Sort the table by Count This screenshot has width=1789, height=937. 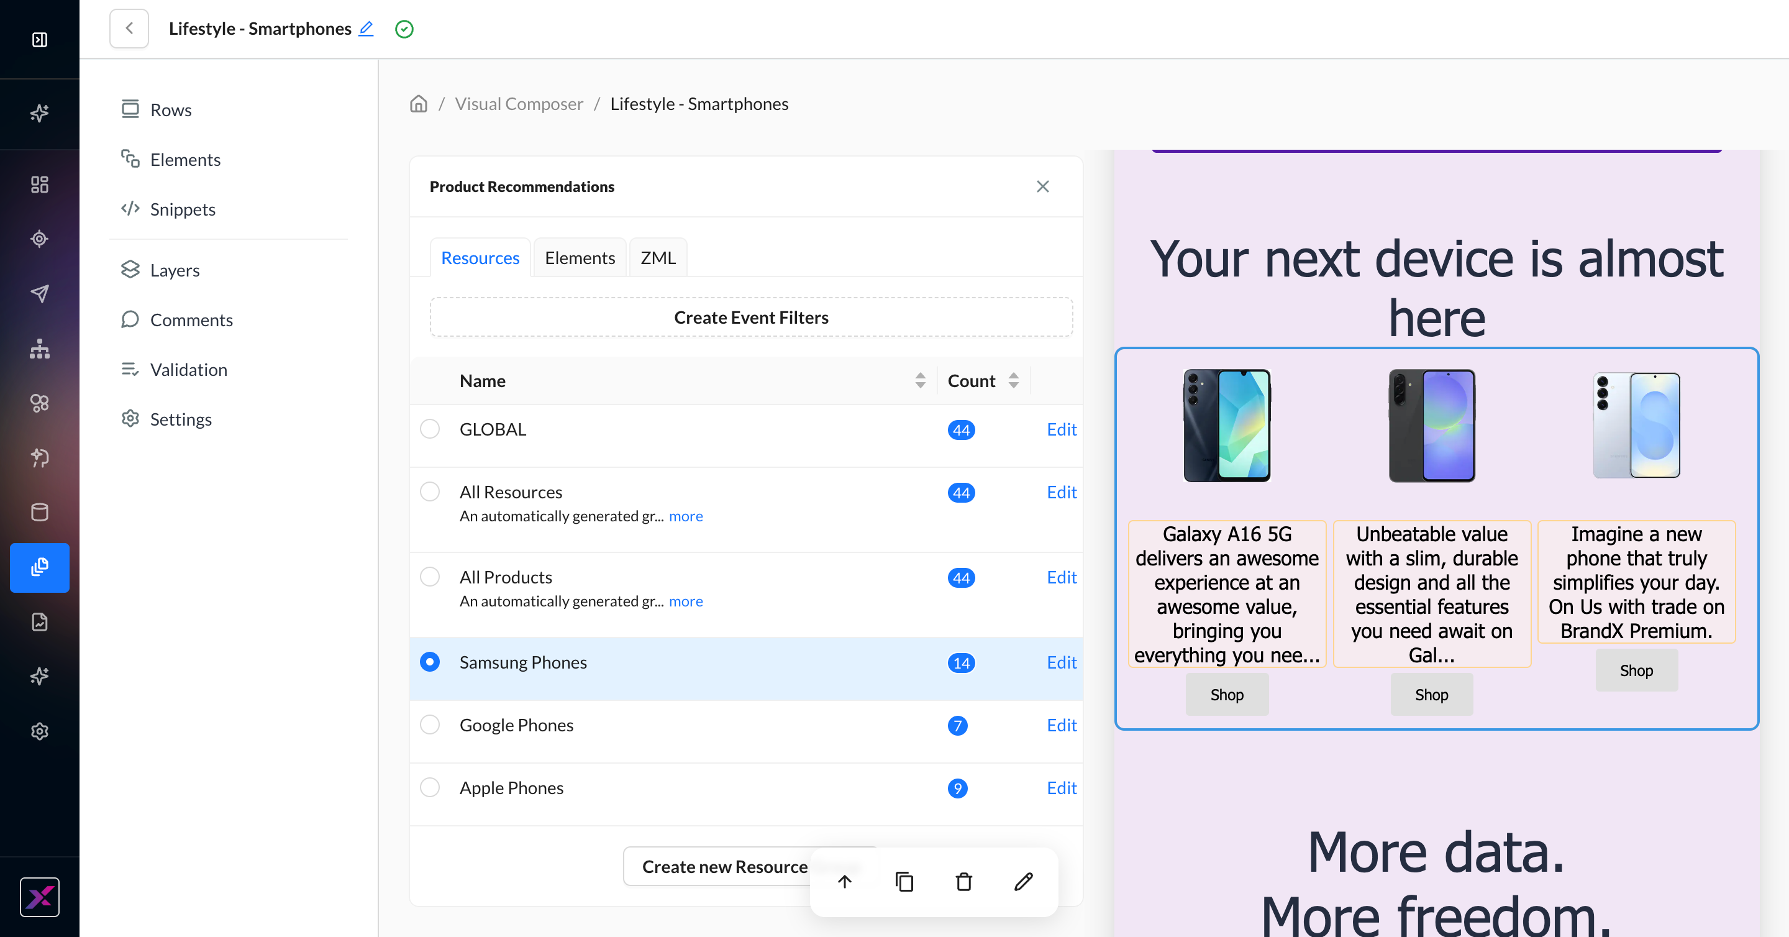1014,381
